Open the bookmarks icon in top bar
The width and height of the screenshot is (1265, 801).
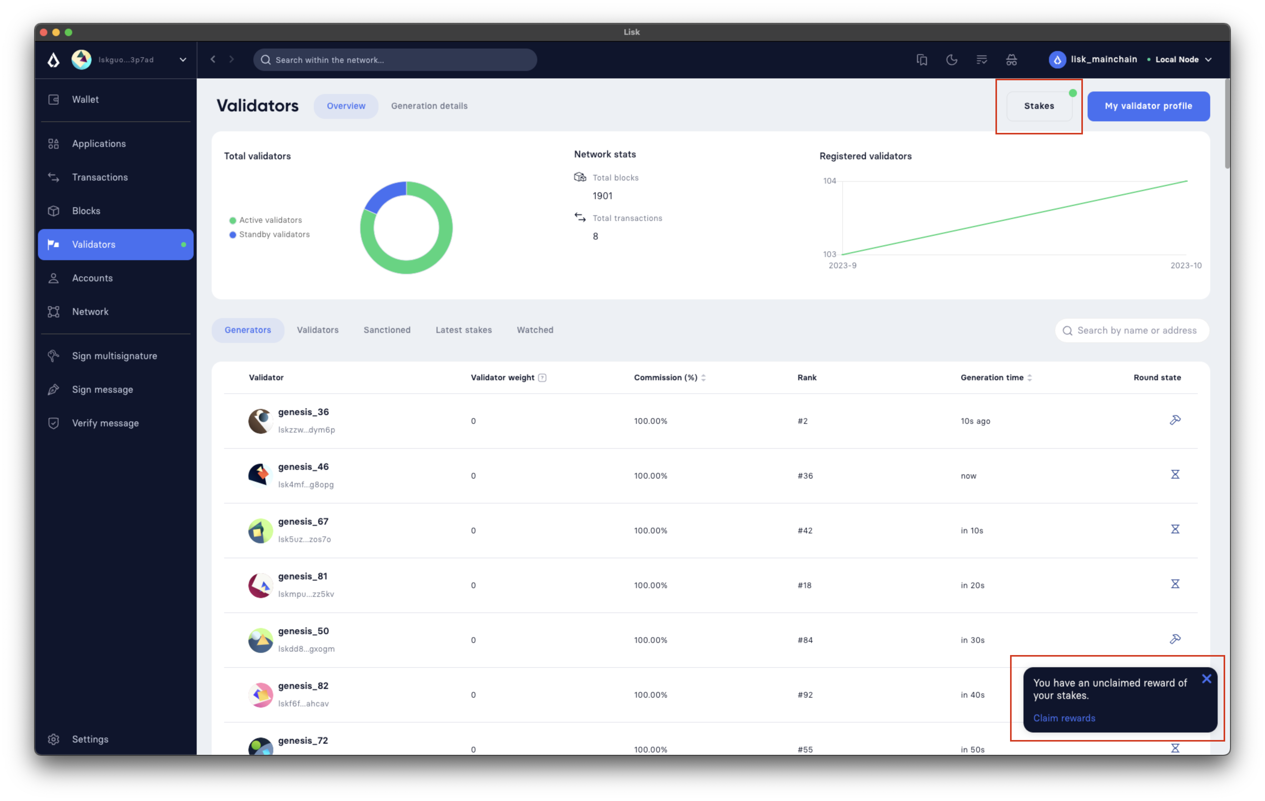coord(921,60)
